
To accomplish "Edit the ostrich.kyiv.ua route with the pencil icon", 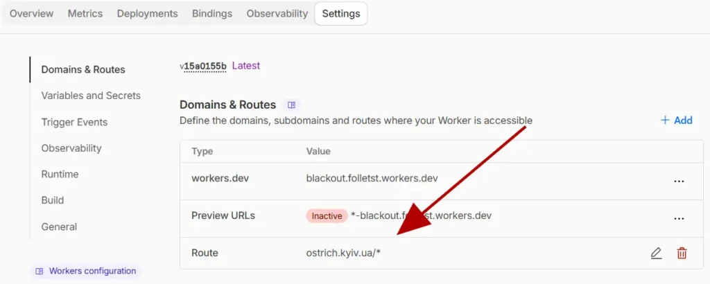I will click(656, 254).
